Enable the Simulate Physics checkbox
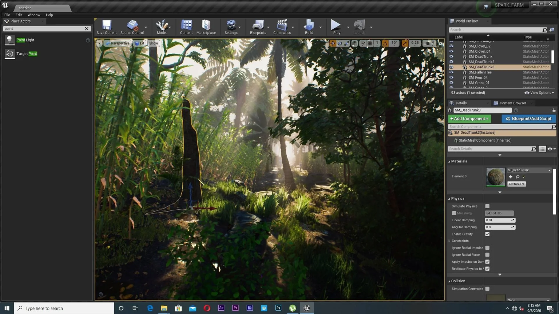Viewport: 559px width, 314px height. coord(487,206)
